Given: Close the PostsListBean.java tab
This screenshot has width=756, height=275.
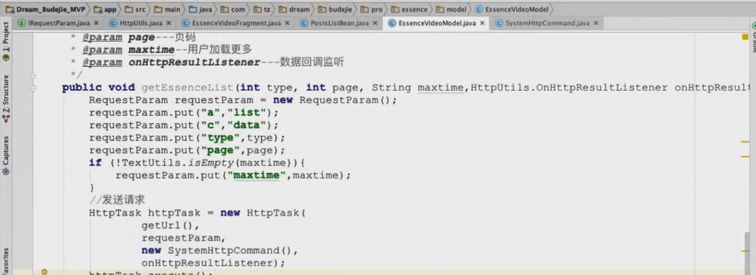Looking at the screenshot, I should point(375,23).
